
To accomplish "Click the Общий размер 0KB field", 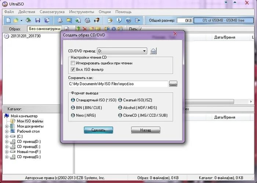I will pyautogui.click(x=184, y=20).
